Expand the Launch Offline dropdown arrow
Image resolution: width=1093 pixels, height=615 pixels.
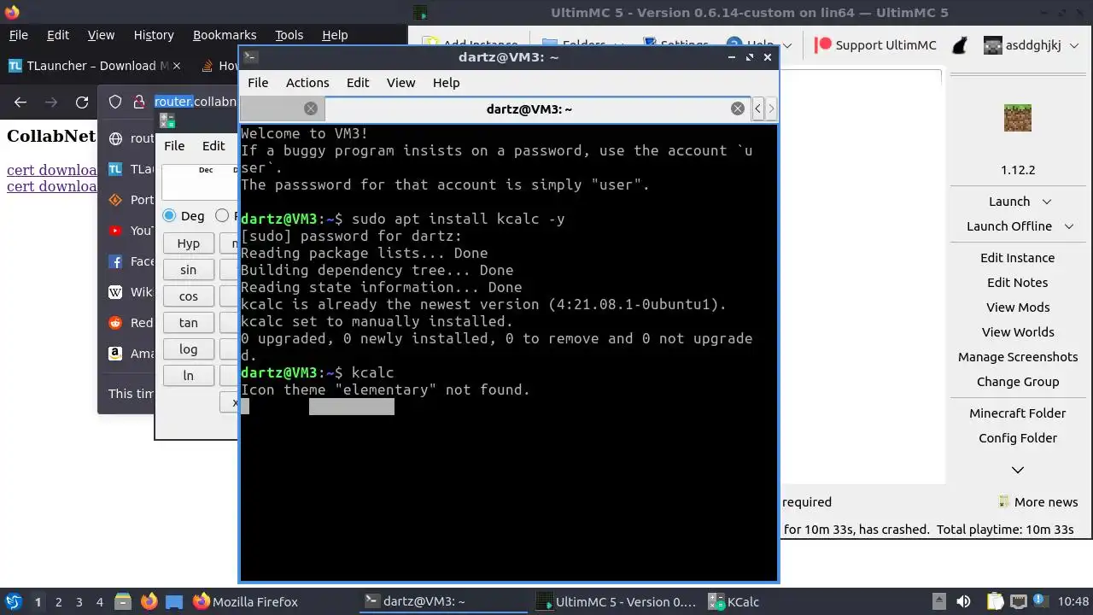pyautogui.click(x=1069, y=226)
